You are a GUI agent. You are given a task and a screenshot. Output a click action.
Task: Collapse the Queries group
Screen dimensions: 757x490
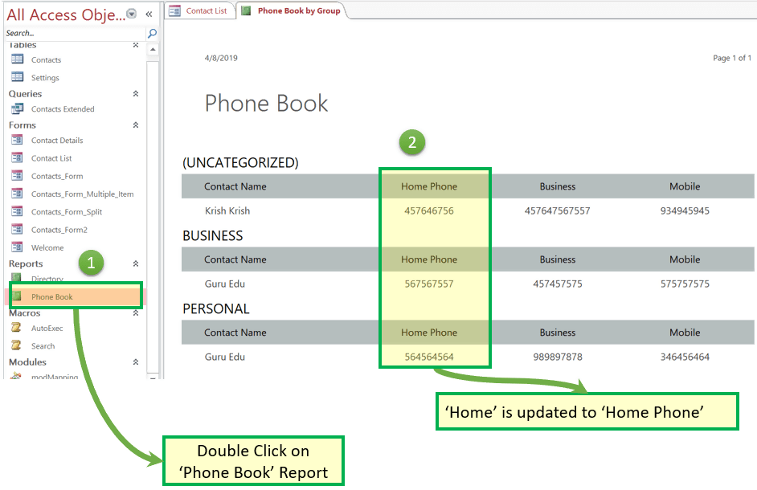coord(136,94)
